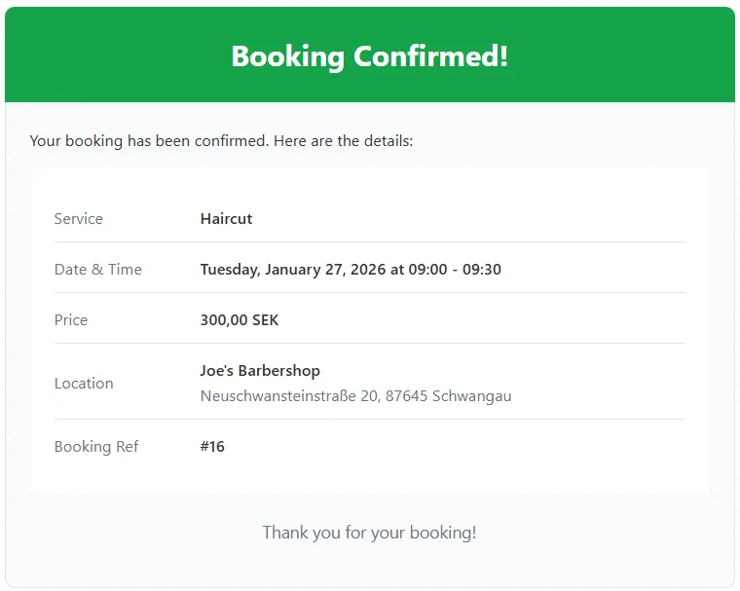
Task: Click the word Schwangau in the address
Action: point(472,396)
